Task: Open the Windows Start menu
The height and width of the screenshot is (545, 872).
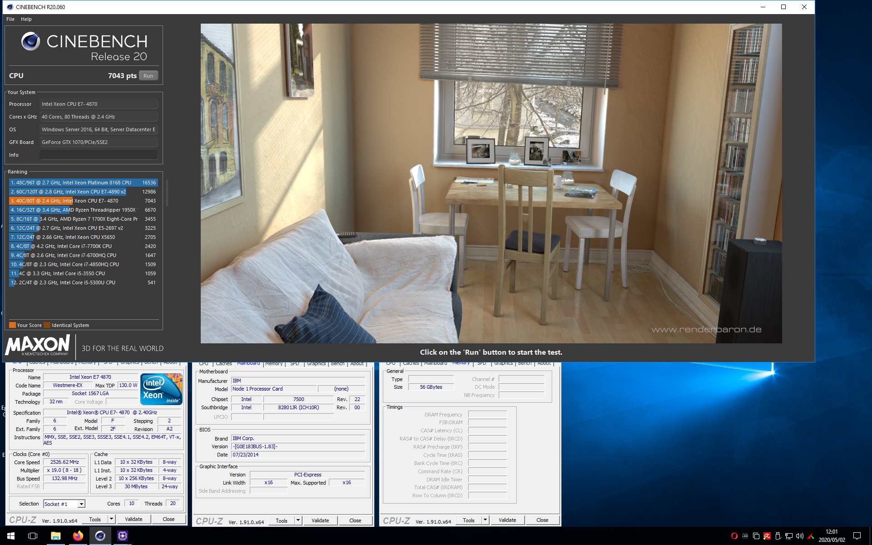Action: tap(11, 536)
